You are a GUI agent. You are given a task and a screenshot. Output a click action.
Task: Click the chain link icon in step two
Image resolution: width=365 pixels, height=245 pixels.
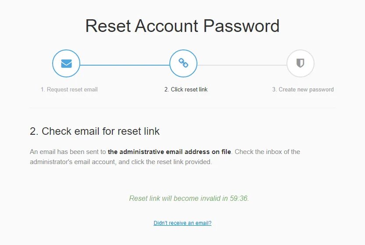(183, 63)
